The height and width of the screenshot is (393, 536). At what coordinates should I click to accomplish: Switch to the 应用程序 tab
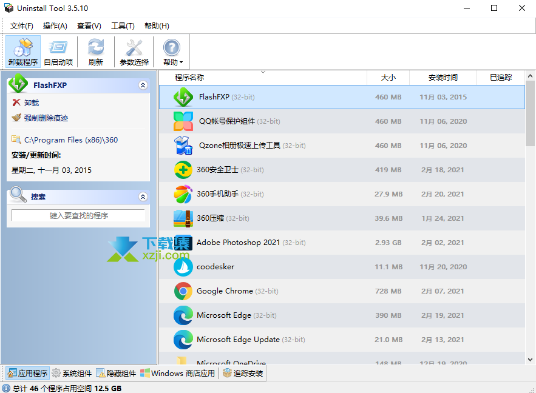tap(28, 373)
